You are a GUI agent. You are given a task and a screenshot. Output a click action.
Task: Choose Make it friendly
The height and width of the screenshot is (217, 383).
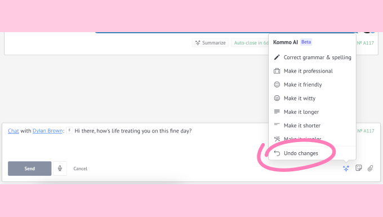(x=312, y=85)
